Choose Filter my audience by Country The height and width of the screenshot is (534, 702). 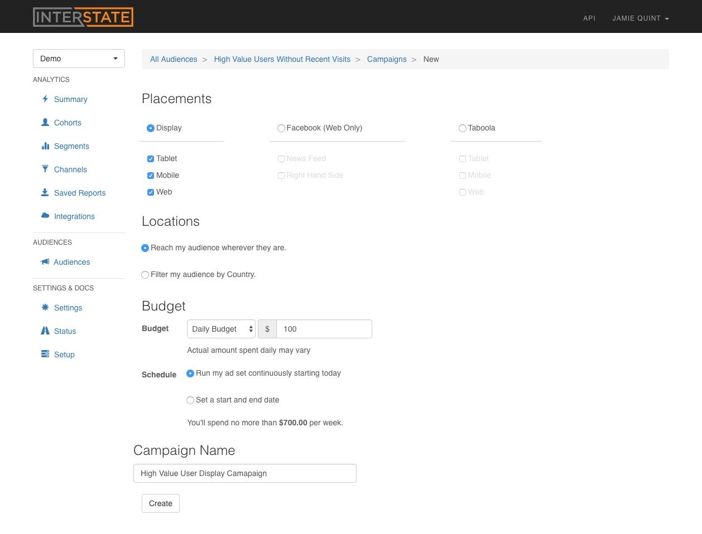pyautogui.click(x=145, y=275)
